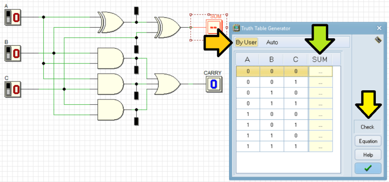The image size is (389, 182).
Task: Click the pin icon in the truth table panel
Action: [378, 40]
